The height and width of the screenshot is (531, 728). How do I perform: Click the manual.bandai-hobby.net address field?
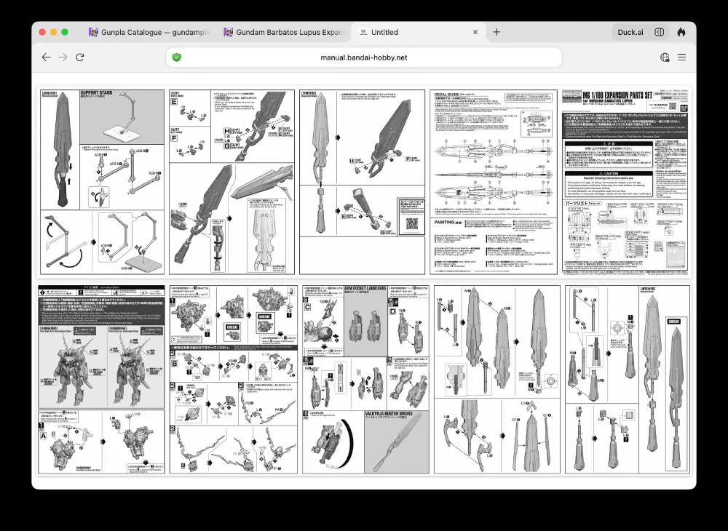[x=364, y=57]
